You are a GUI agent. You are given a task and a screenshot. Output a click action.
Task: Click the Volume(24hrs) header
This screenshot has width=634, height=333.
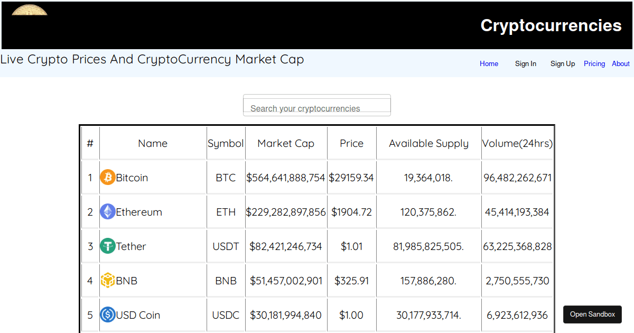517,143
